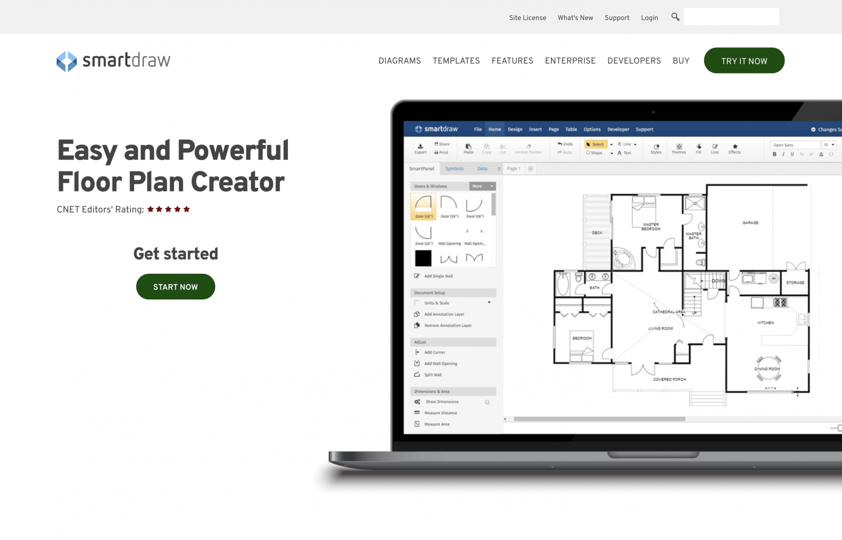842x540 pixels.
Task: Click the Paste clipboard icon
Action: [x=468, y=146]
